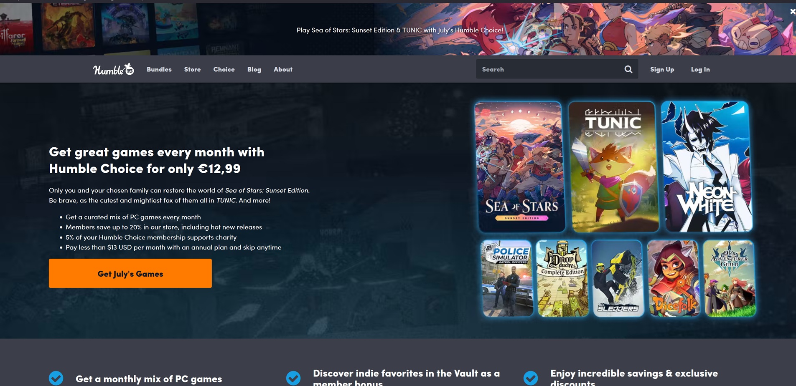
Task: Open the About menu item
Action: tap(283, 69)
